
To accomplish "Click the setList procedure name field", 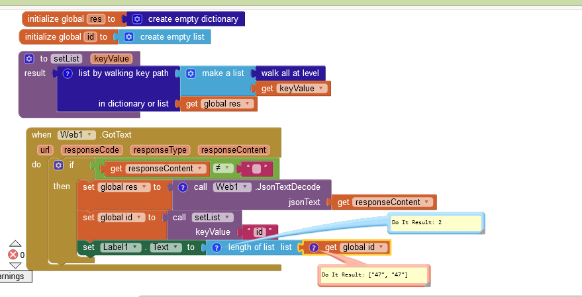I will [x=66, y=59].
